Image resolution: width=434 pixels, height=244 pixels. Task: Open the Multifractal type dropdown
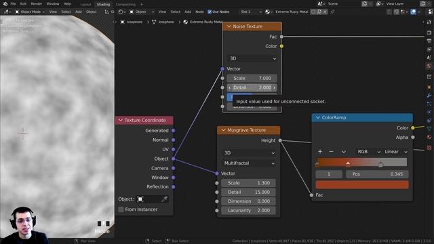249,163
